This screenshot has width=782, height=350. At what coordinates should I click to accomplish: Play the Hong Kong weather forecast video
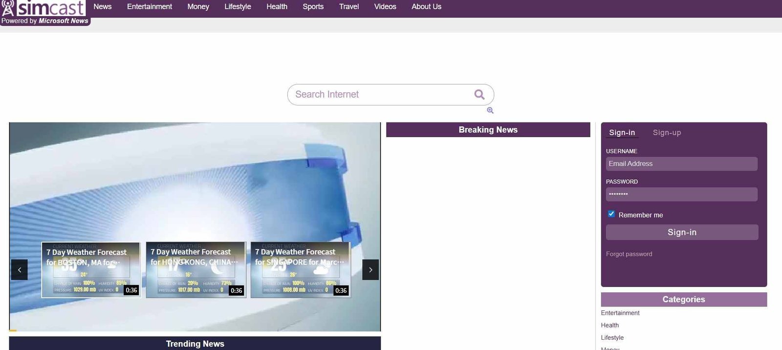click(x=196, y=270)
